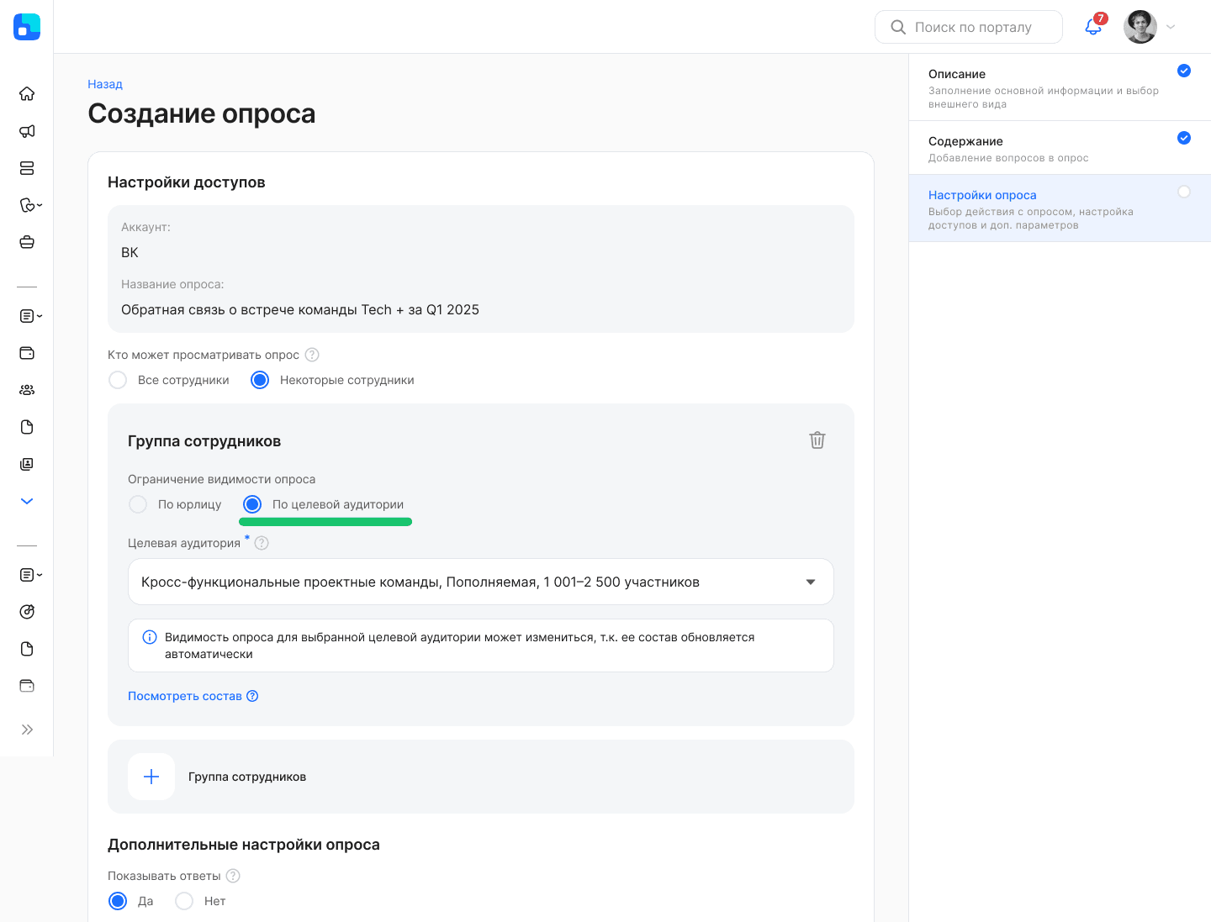Open notifications via the bell icon

1093,27
